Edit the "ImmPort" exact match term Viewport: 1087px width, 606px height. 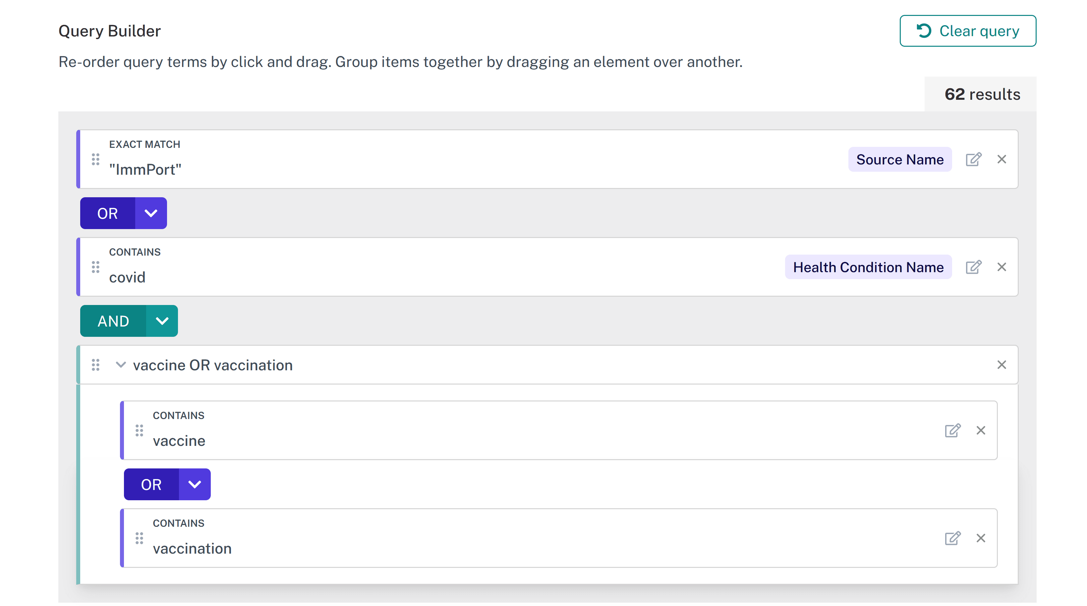(973, 159)
